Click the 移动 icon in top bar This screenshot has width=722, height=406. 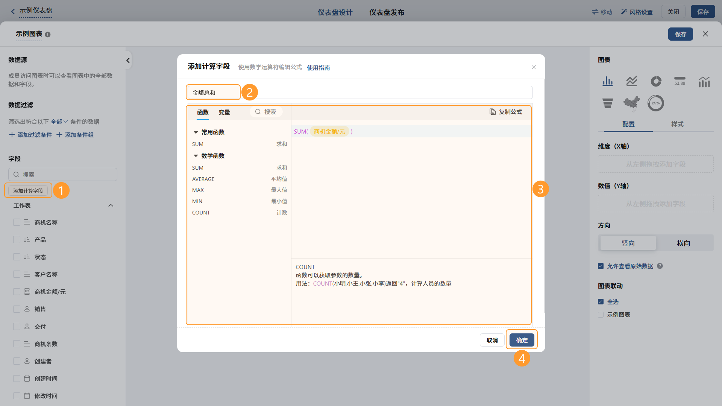(x=595, y=12)
